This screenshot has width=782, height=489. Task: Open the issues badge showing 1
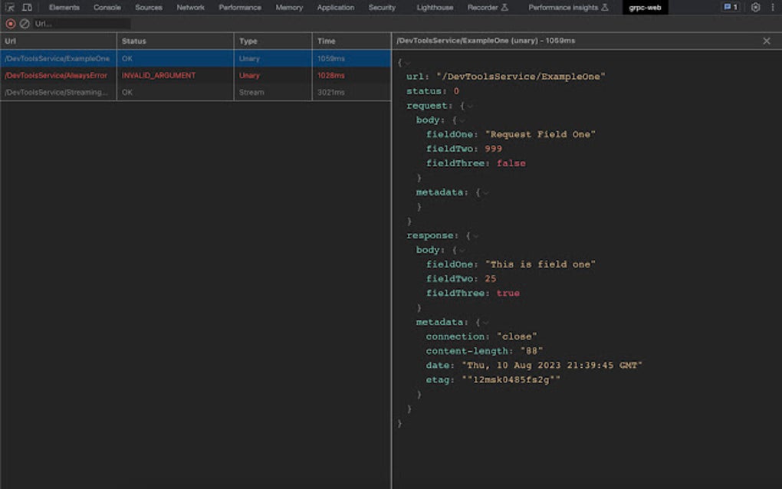[x=731, y=8]
